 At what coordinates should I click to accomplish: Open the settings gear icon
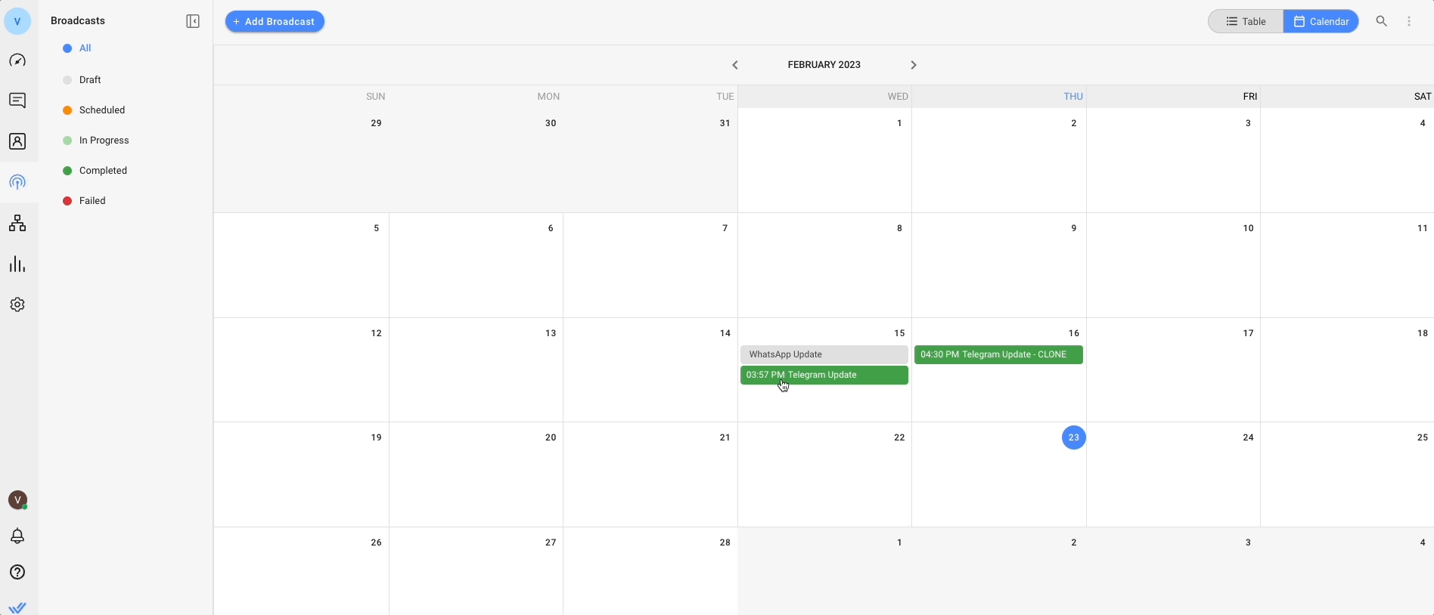[x=17, y=304]
